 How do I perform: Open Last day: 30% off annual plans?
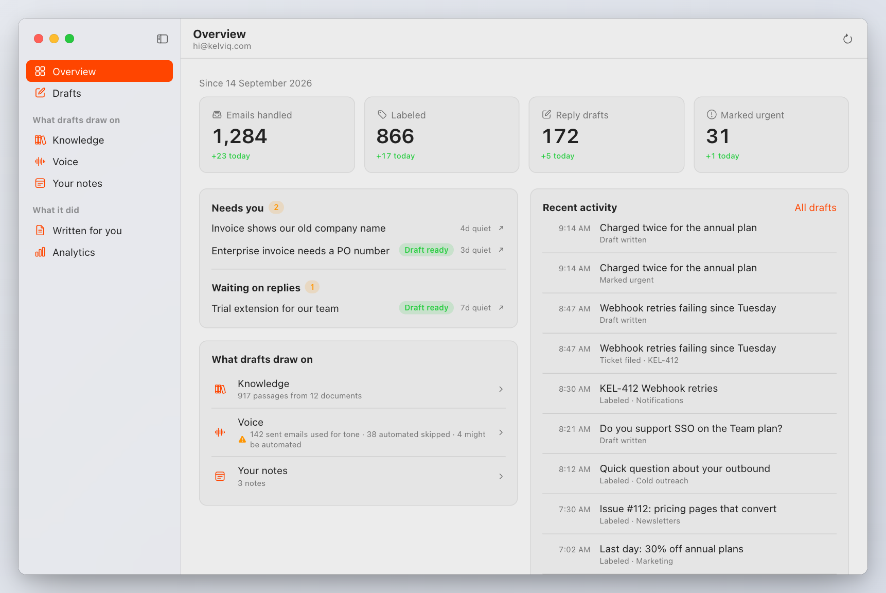tap(689, 554)
